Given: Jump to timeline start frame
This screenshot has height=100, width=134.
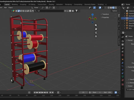Looking at the screenshot, I should click(x=35, y=92).
